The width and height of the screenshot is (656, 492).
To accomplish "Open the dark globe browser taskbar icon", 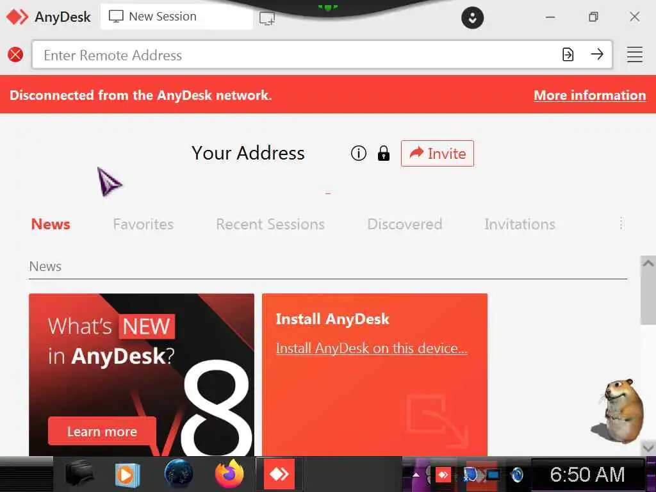I will 179,474.
